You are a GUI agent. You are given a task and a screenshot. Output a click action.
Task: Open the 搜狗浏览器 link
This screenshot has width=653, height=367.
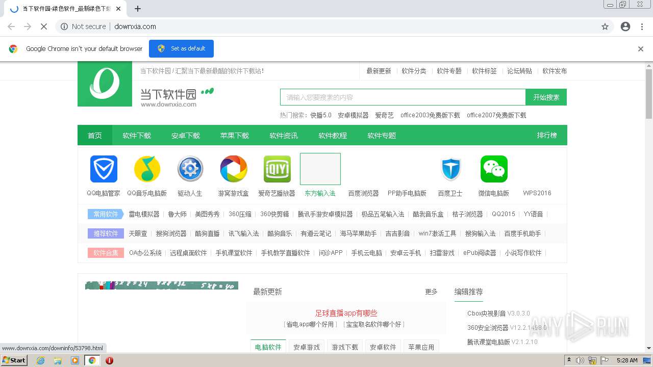171,233
